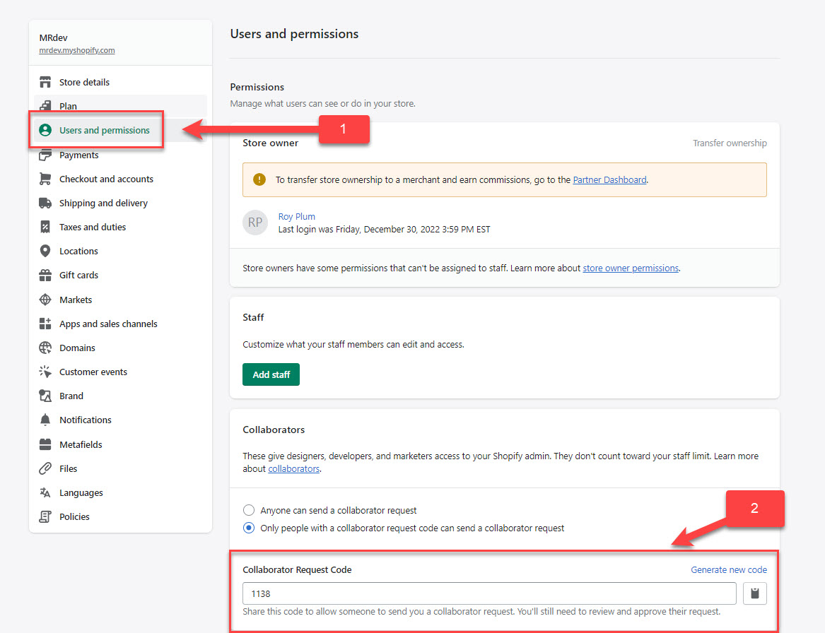Image resolution: width=825 pixels, height=633 pixels.
Task: Open the Notifications bell settings
Action: point(86,420)
